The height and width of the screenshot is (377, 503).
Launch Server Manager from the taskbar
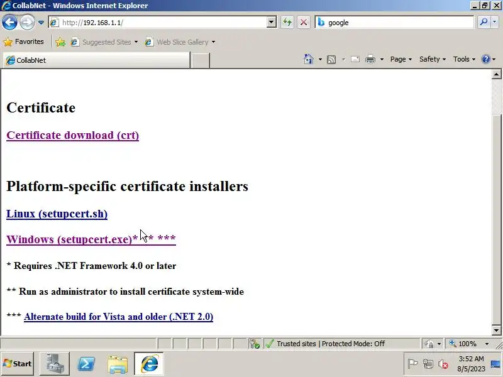pos(55,364)
